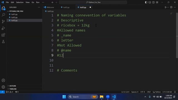Viewport: 178px width, 100px height.
Task: Open Source Control view
Action: click(3, 21)
